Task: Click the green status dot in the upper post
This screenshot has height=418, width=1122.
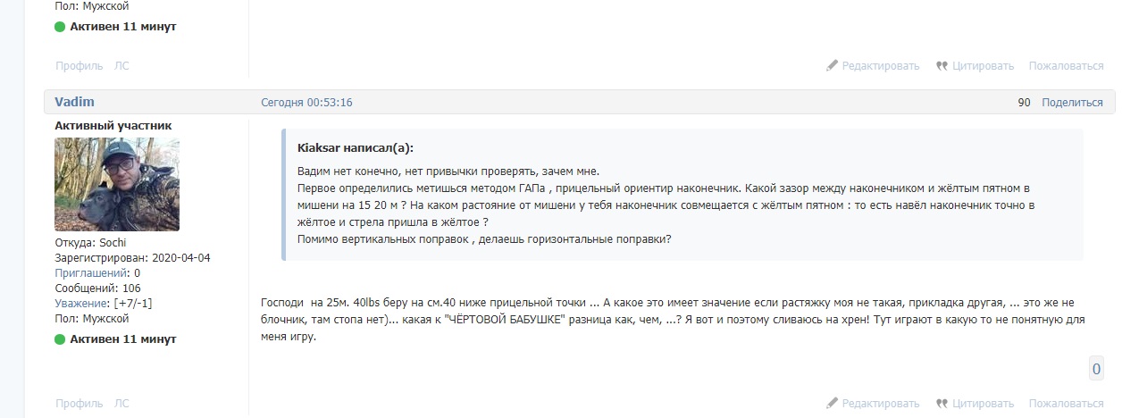Action: pos(60,27)
